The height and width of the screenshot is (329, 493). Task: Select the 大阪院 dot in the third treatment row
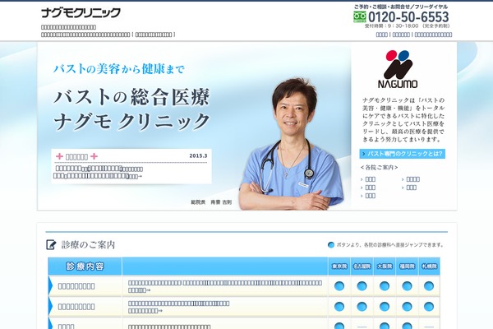[385, 326]
